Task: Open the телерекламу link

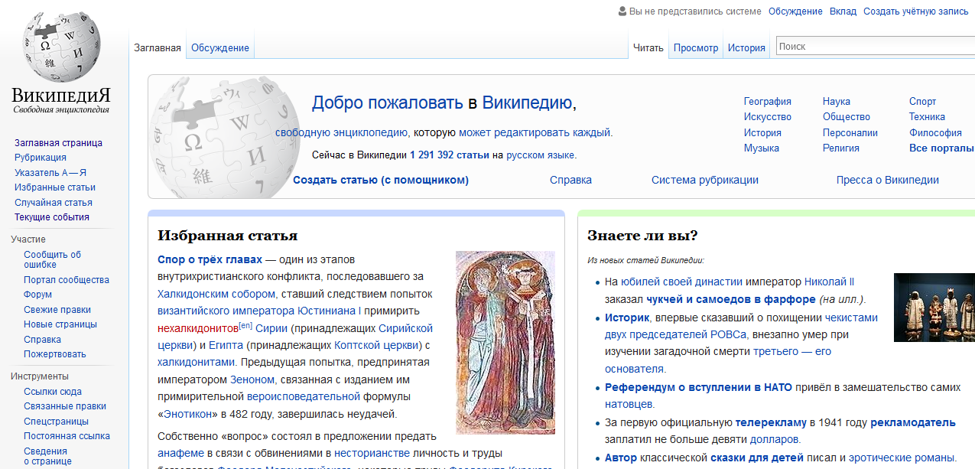Action: (x=771, y=422)
